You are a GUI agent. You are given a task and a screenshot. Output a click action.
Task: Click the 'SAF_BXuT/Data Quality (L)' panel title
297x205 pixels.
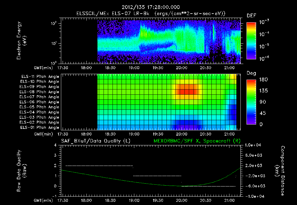tap(96, 141)
